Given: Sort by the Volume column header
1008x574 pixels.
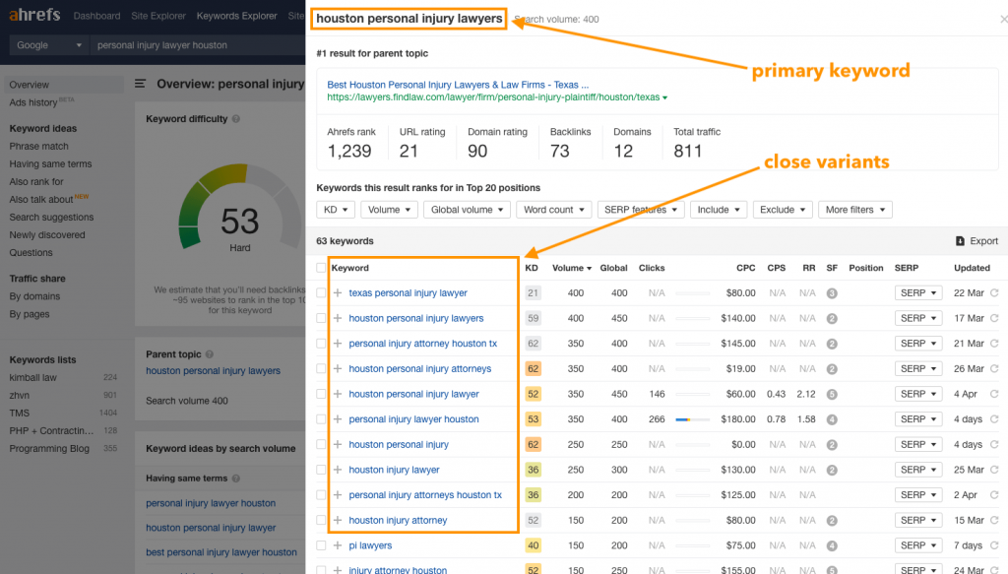Looking at the screenshot, I should (572, 268).
